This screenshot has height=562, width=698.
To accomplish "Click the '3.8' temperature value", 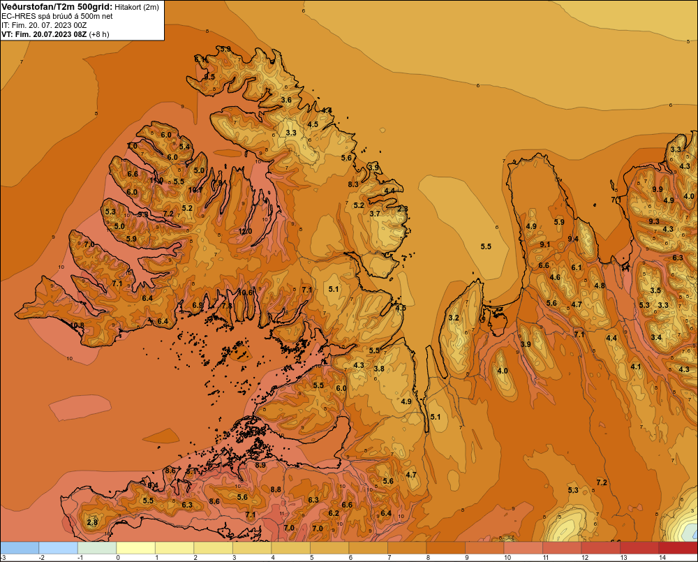I will coord(379,369).
